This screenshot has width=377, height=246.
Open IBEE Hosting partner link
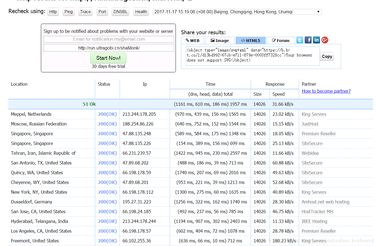tap(314, 221)
